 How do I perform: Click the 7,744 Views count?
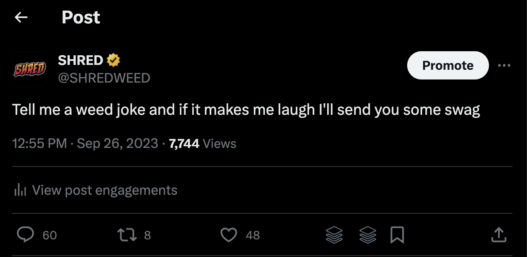[202, 144]
